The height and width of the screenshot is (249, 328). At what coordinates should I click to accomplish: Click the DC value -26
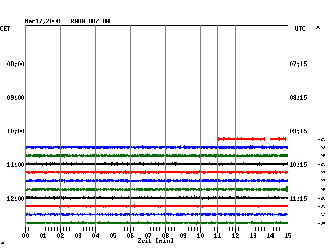[322, 198]
